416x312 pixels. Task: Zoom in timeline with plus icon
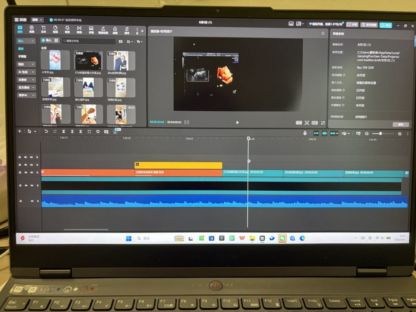(x=399, y=134)
